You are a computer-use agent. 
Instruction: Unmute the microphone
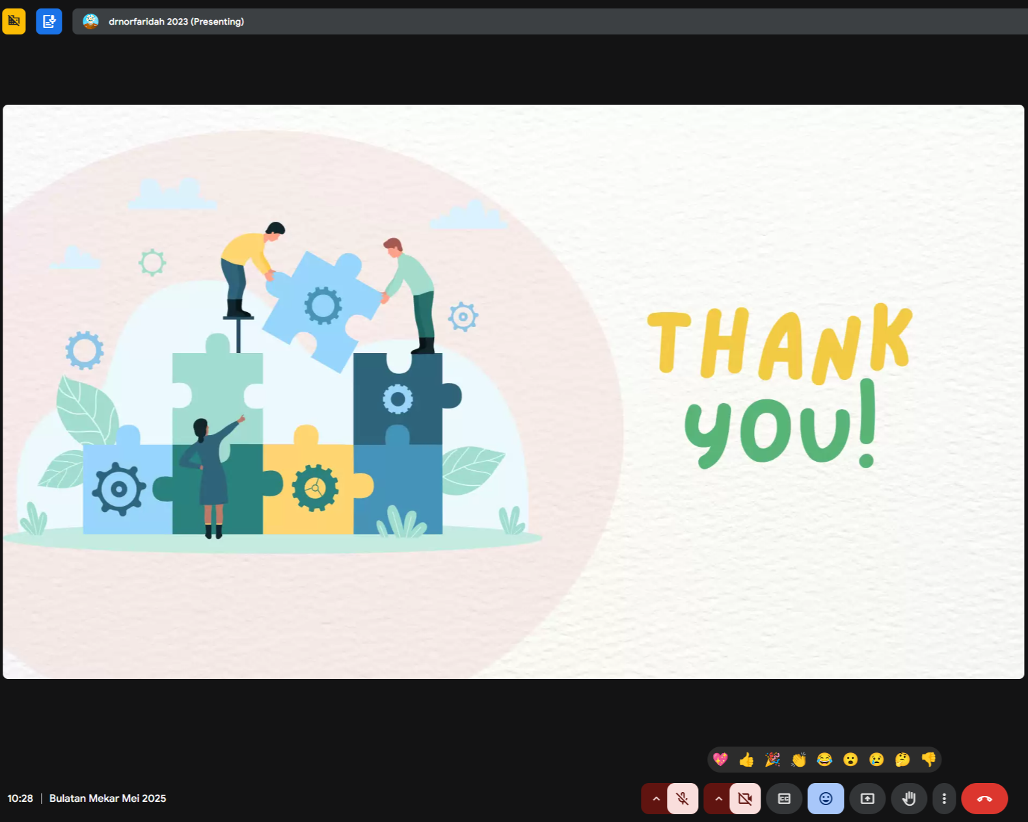[x=683, y=799]
